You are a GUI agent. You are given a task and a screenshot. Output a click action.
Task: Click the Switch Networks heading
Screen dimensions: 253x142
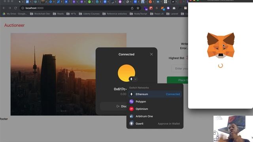pyautogui.click(x=139, y=88)
